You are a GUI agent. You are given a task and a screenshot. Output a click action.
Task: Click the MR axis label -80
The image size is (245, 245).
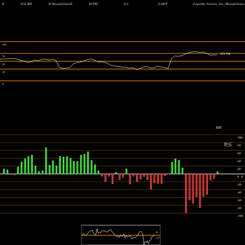[239, 208]
